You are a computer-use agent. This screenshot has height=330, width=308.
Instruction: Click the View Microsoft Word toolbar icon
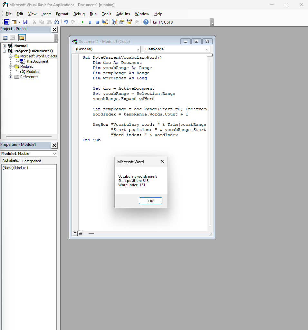click(7, 22)
